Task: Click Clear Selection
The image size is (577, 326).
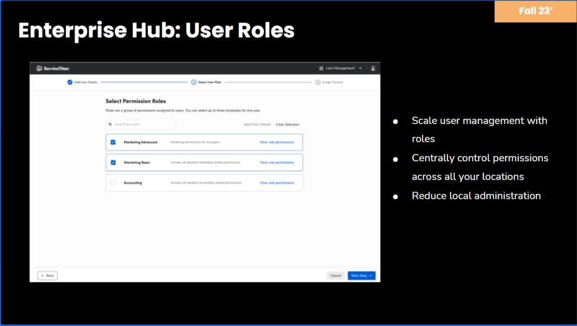Action: point(287,125)
